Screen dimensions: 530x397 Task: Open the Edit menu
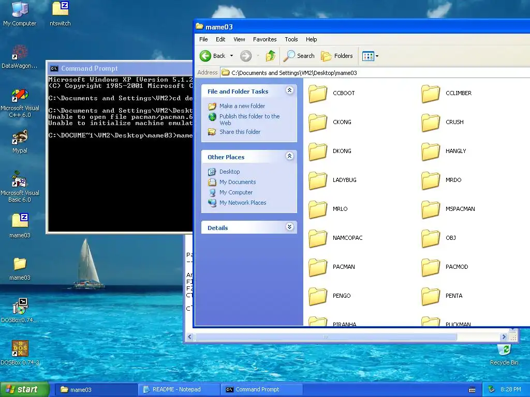coord(220,39)
